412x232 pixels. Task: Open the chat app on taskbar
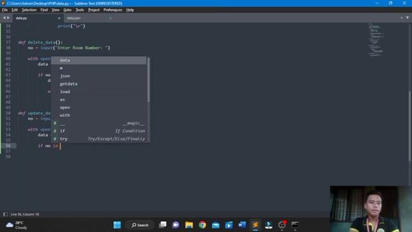coord(176,225)
